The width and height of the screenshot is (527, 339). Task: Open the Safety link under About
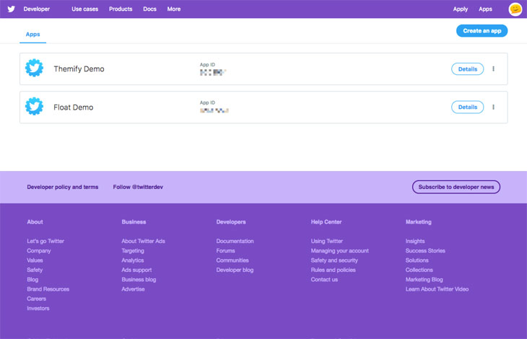[35, 270]
